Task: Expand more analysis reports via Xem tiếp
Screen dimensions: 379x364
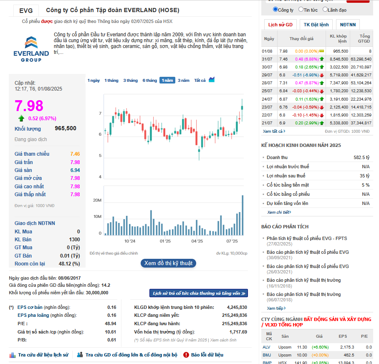Action: coord(276,308)
